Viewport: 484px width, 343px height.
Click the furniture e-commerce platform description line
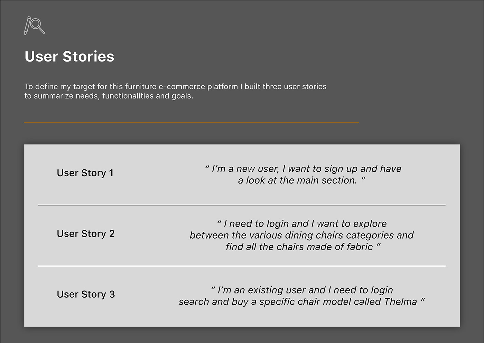coord(175,86)
